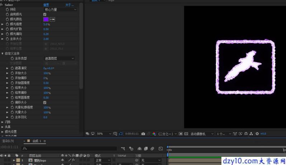The height and width of the screenshot is (165, 286).
Task: Toggle stopwatch for 开始大小 property
Action: [x=12, y=73]
